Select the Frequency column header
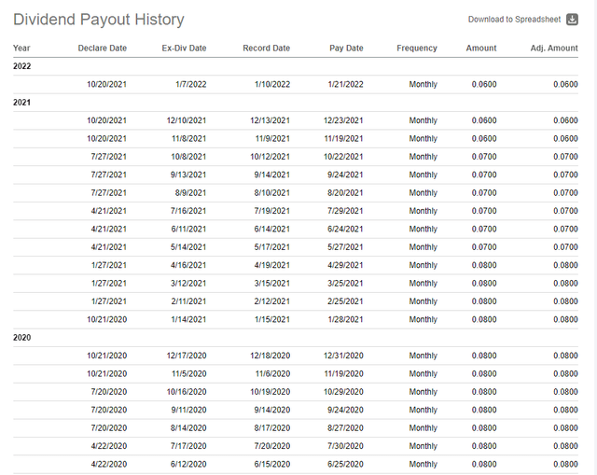597x475 pixels. [417, 48]
